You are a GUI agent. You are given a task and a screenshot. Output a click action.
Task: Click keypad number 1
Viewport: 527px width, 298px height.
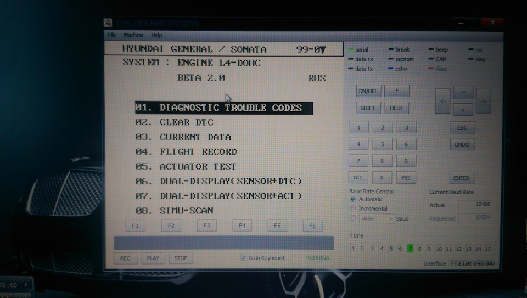click(x=358, y=127)
